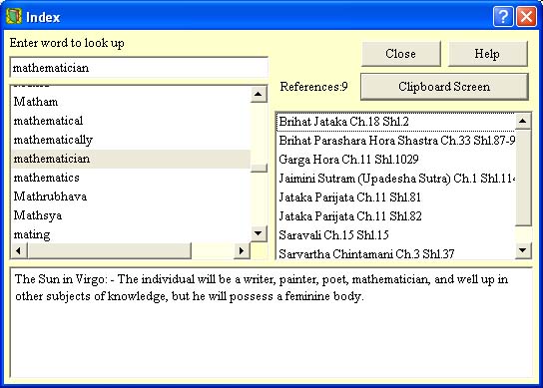Open reference Brihat Jataka Ch.18 Shl.2
Viewport: 543px width, 388px height.
coord(396,122)
